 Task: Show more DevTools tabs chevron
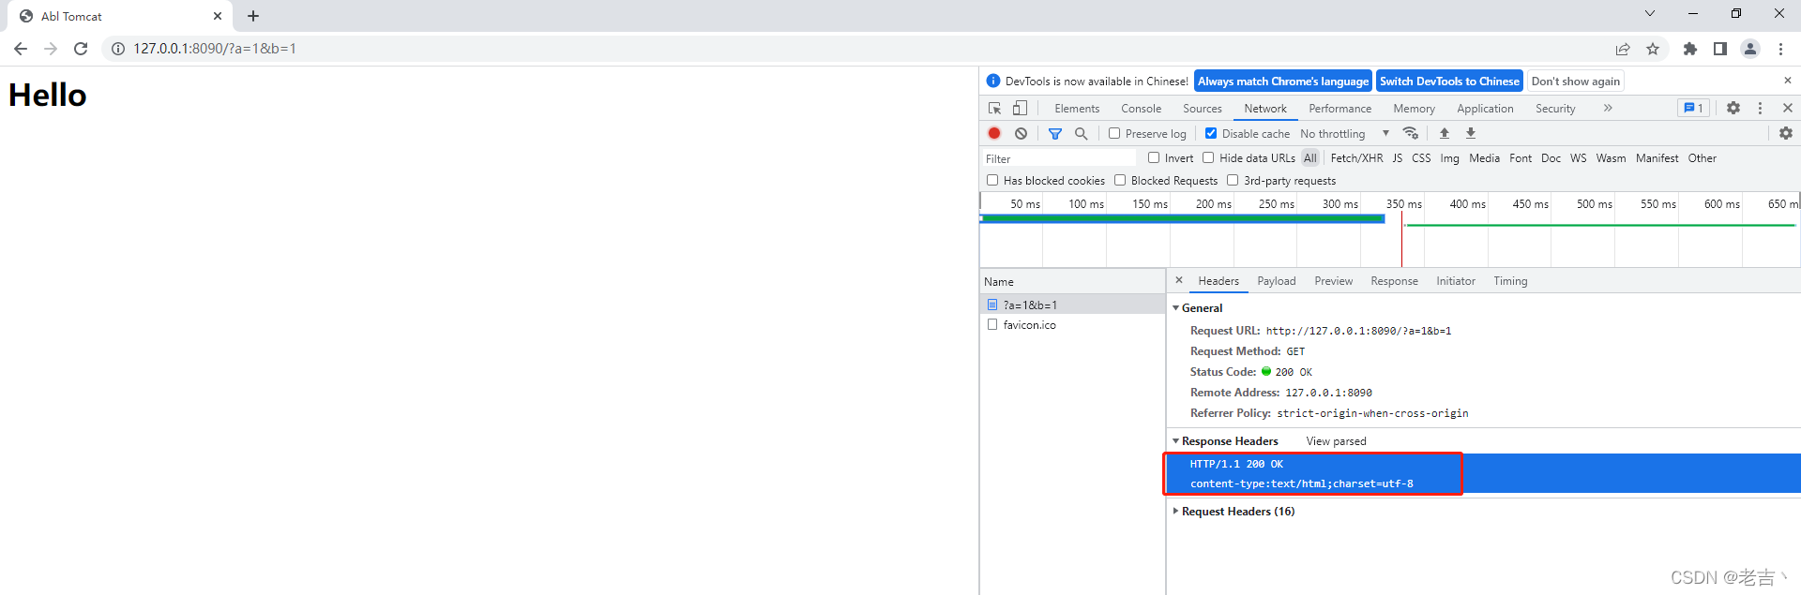pyautogui.click(x=1608, y=109)
